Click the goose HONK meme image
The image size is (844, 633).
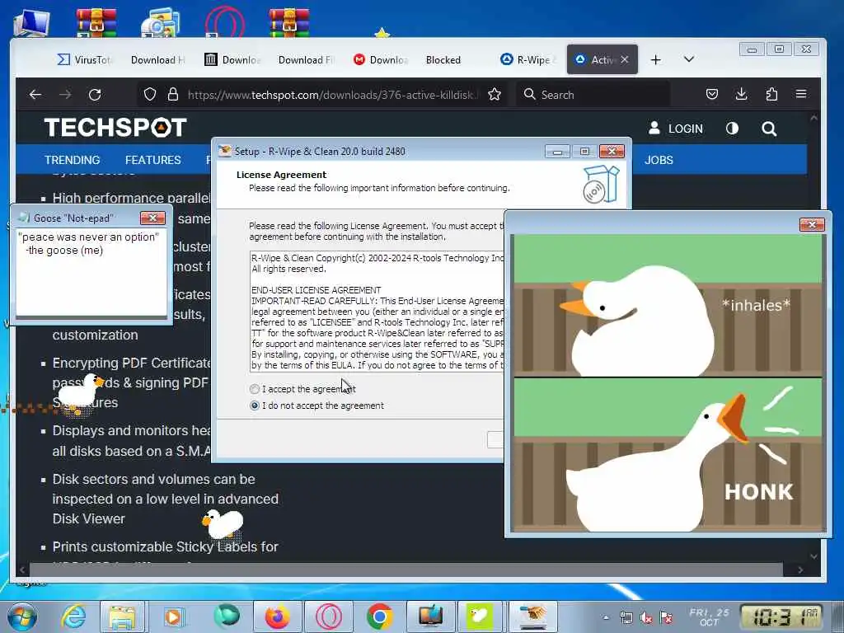668,382
